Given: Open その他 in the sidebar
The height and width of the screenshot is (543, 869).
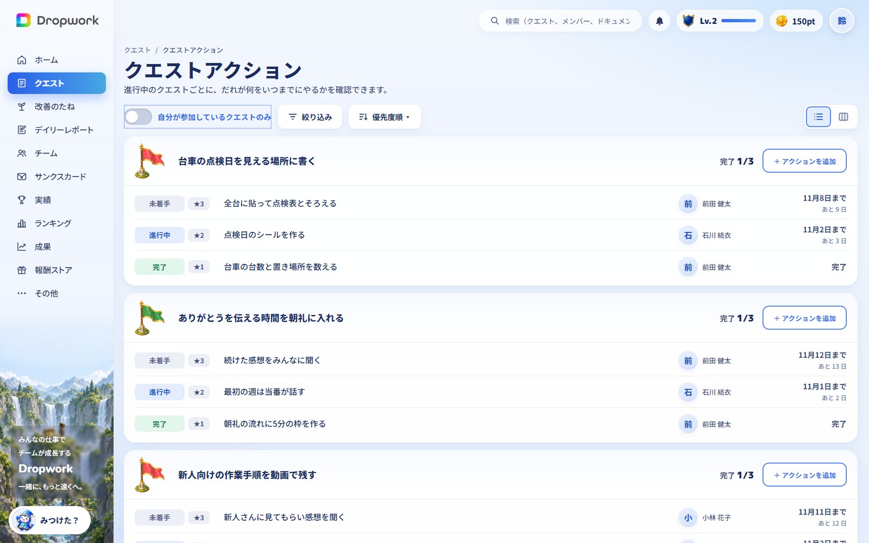Looking at the screenshot, I should [56, 293].
